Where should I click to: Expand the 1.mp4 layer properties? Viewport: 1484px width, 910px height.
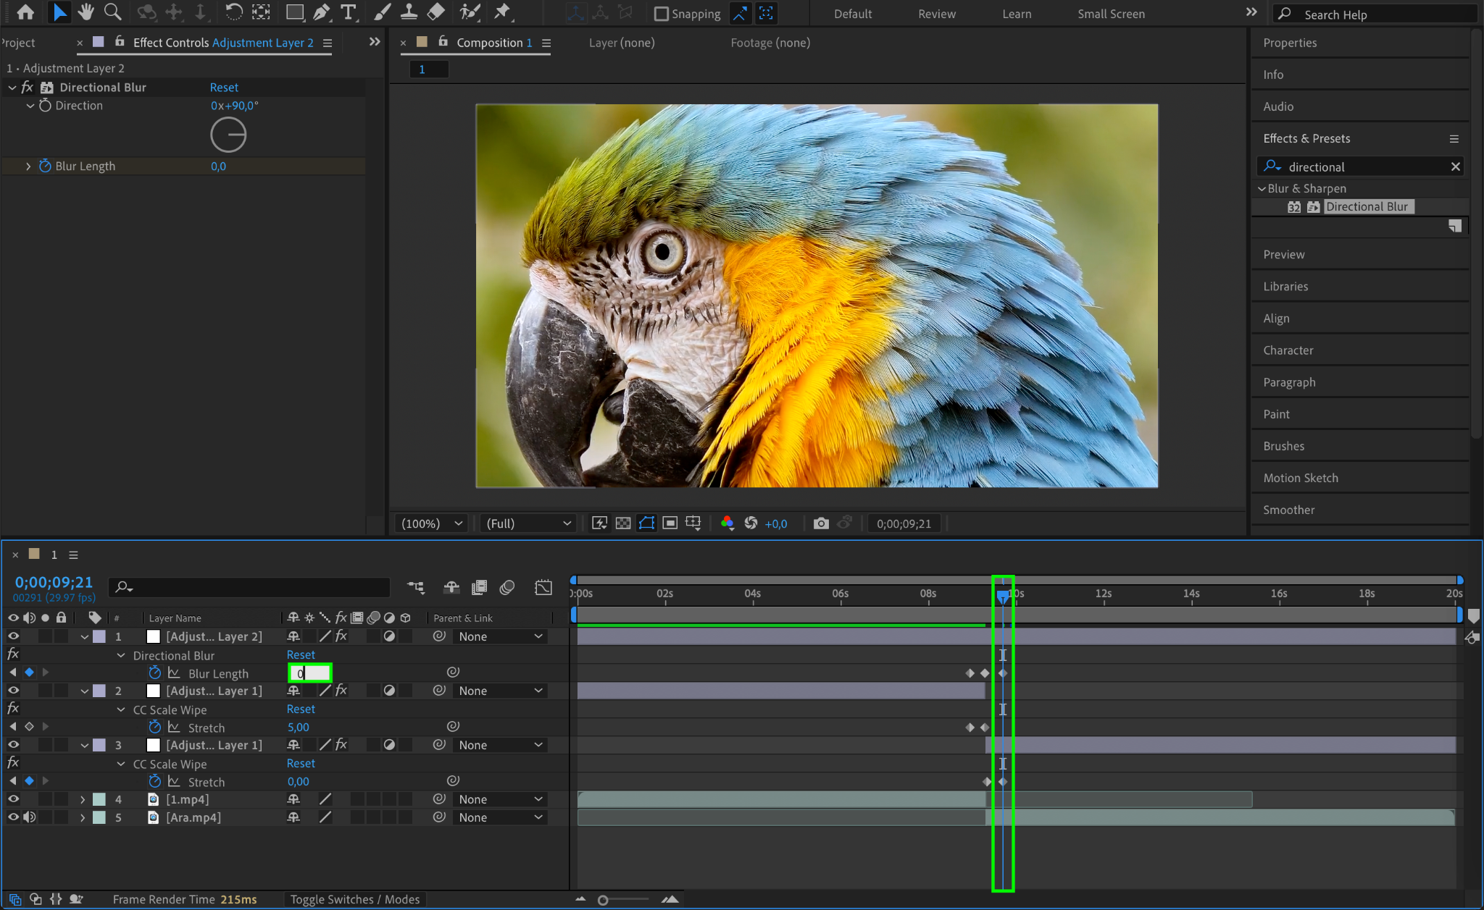pos(83,799)
